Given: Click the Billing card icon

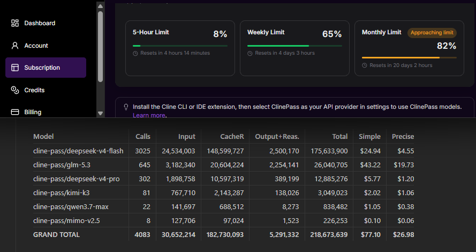Looking at the screenshot, I should (15, 112).
